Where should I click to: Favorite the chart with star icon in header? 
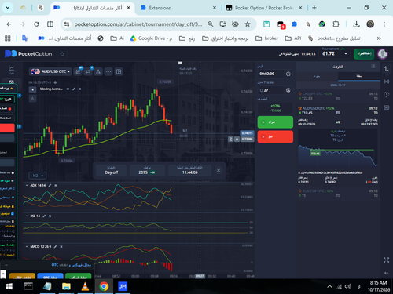[62, 54]
